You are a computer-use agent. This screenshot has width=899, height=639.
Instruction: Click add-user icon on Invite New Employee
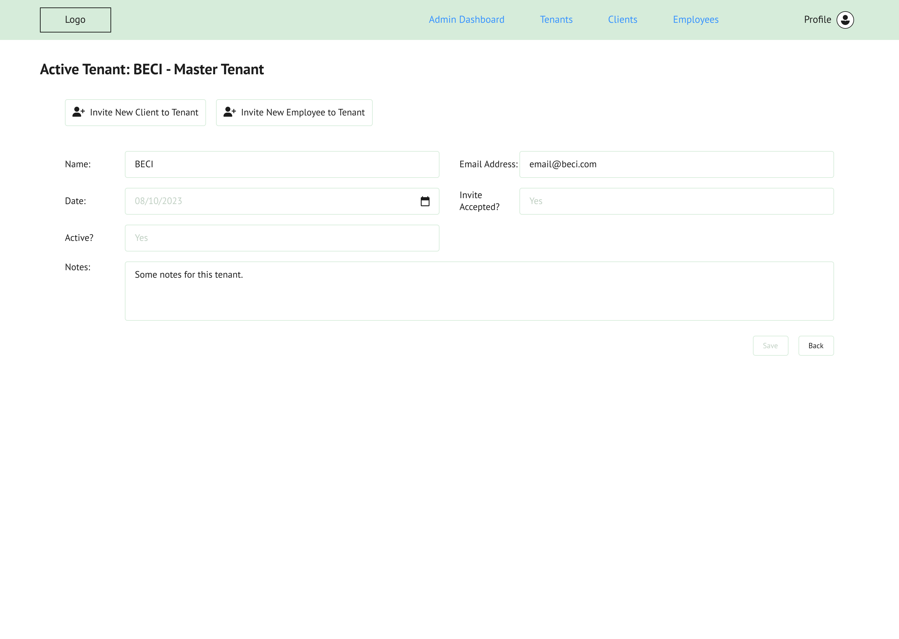(x=229, y=112)
